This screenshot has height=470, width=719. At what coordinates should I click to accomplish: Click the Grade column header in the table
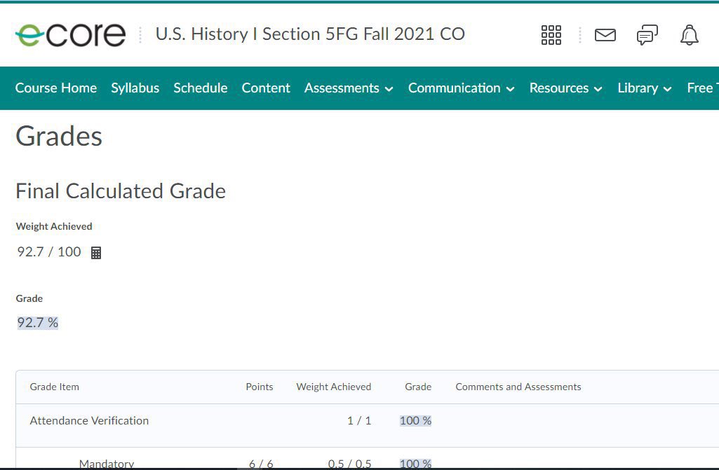point(418,387)
